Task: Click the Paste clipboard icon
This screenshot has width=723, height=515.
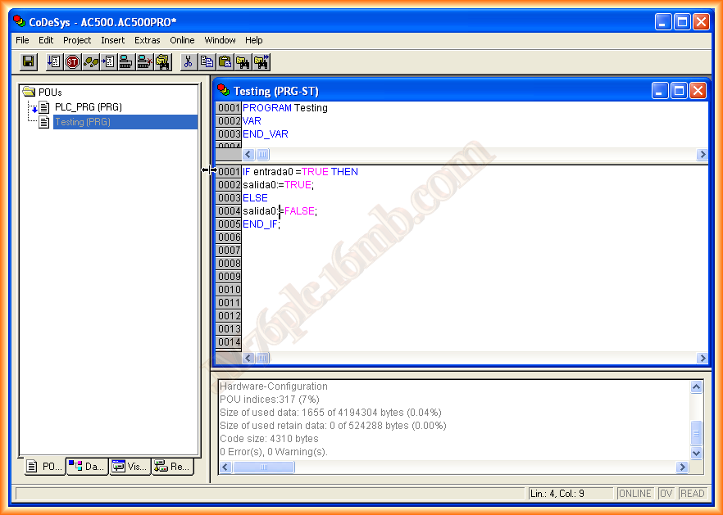Action: [225, 61]
